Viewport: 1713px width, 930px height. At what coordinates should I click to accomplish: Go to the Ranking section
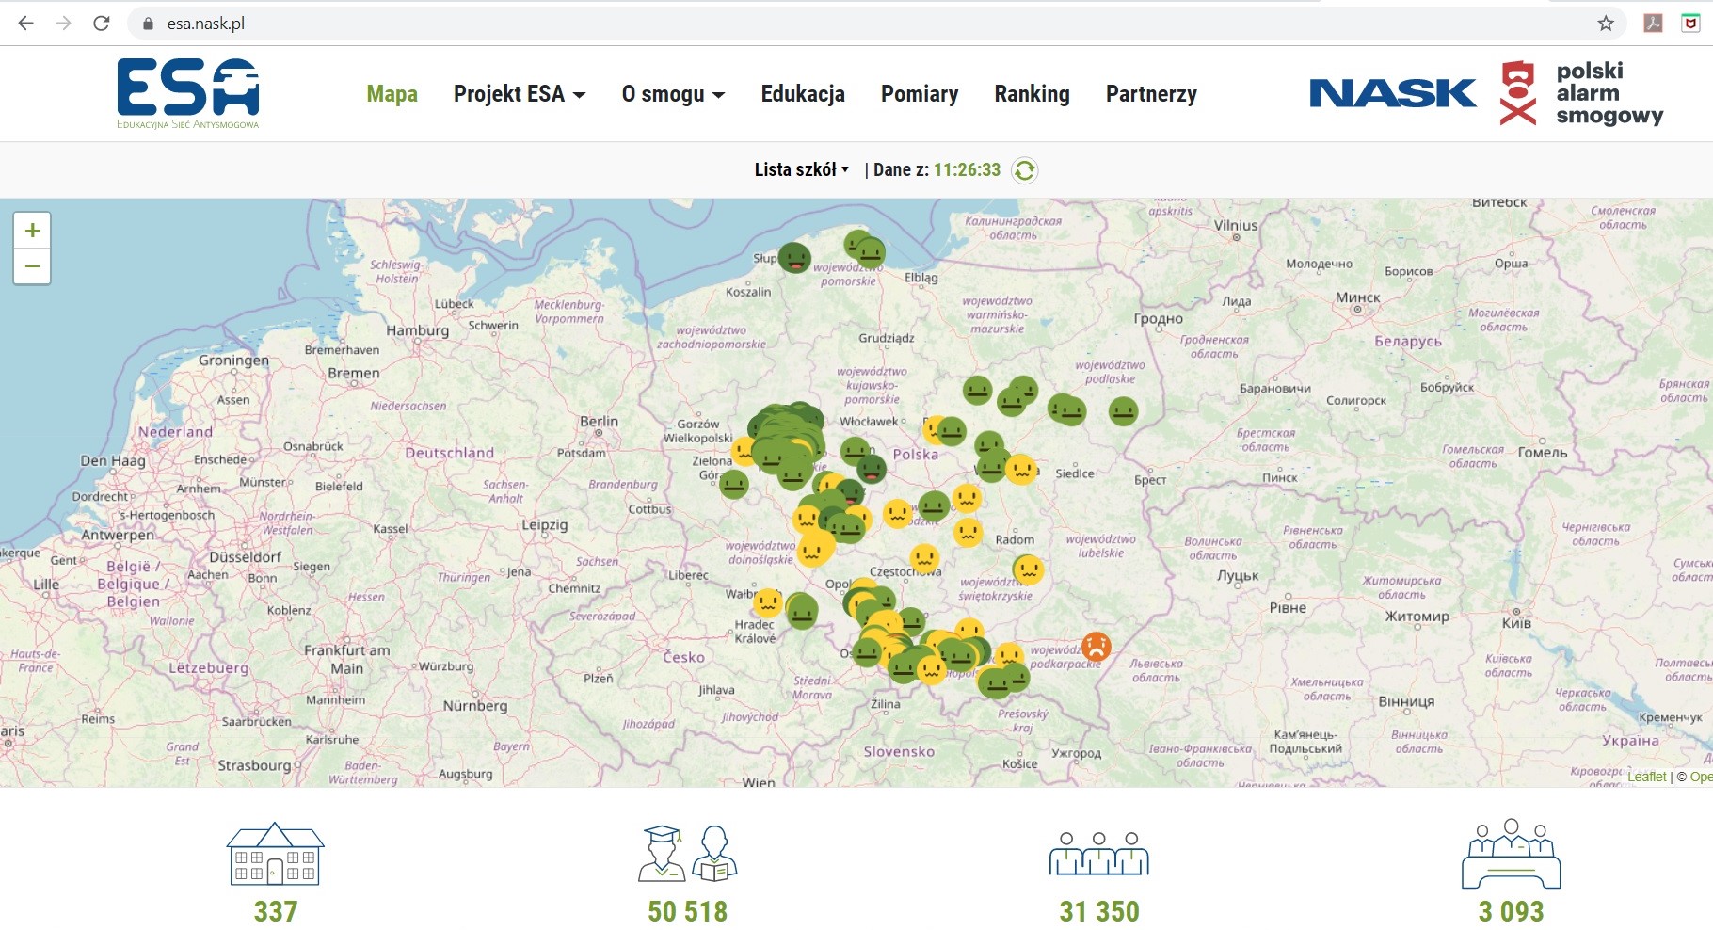pos(1032,94)
